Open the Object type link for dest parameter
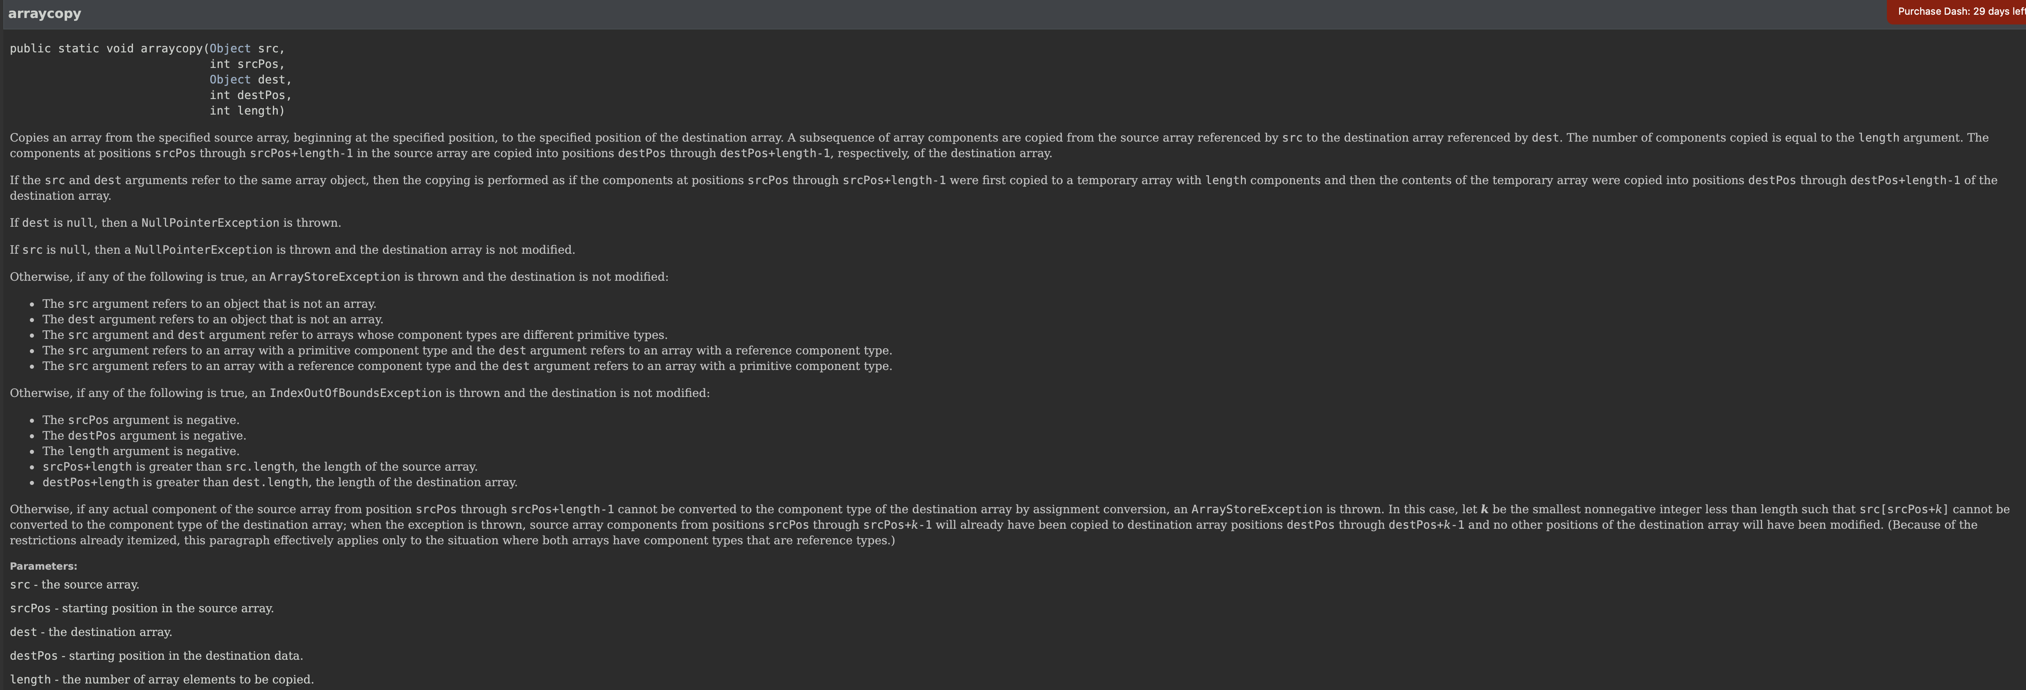Viewport: 2026px width, 690px height. tap(230, 79)
